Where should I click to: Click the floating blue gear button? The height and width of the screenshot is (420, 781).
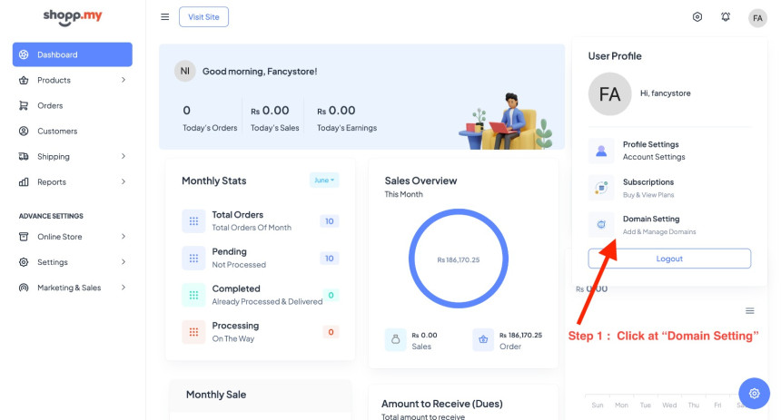754,393
